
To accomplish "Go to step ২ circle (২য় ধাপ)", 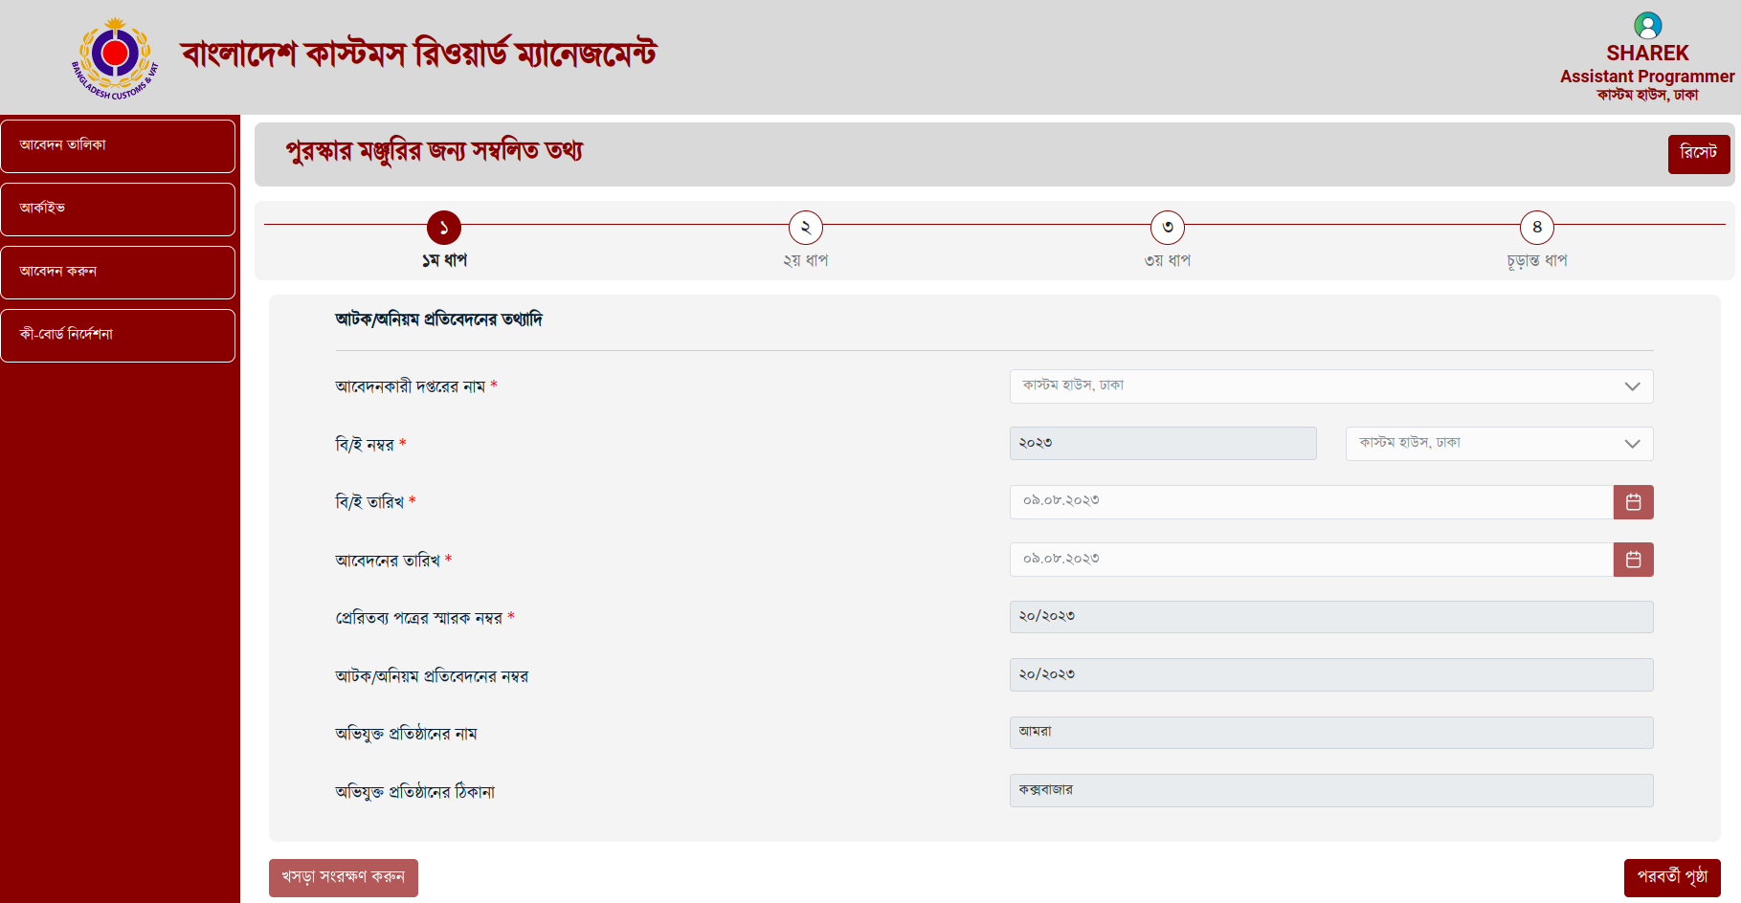I will (x=806, y=228).
